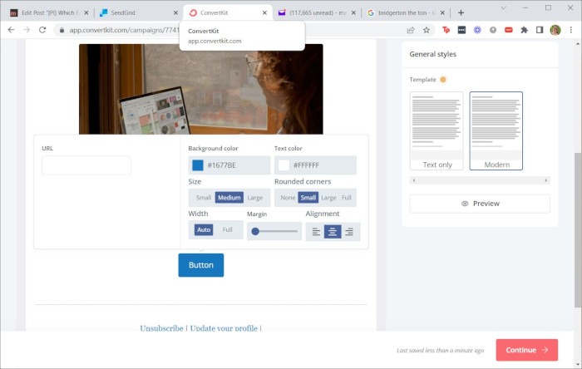Bookmark this page with the star icon
The height and width of the screenshot is (369, 582).
[x=426, y=30]
